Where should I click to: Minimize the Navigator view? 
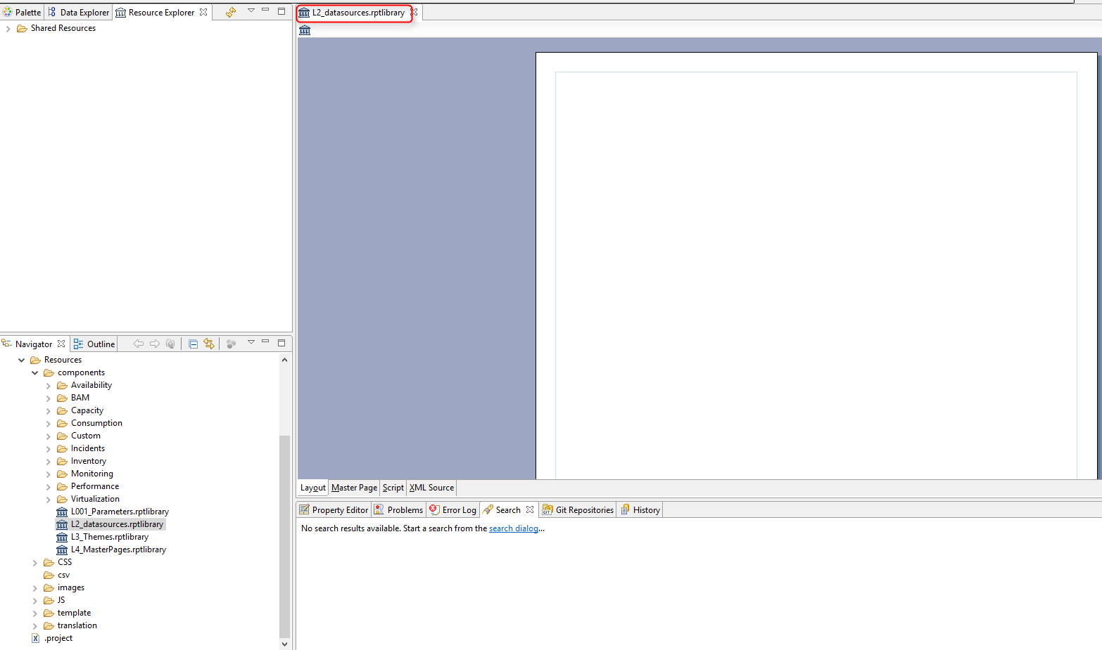265,343
